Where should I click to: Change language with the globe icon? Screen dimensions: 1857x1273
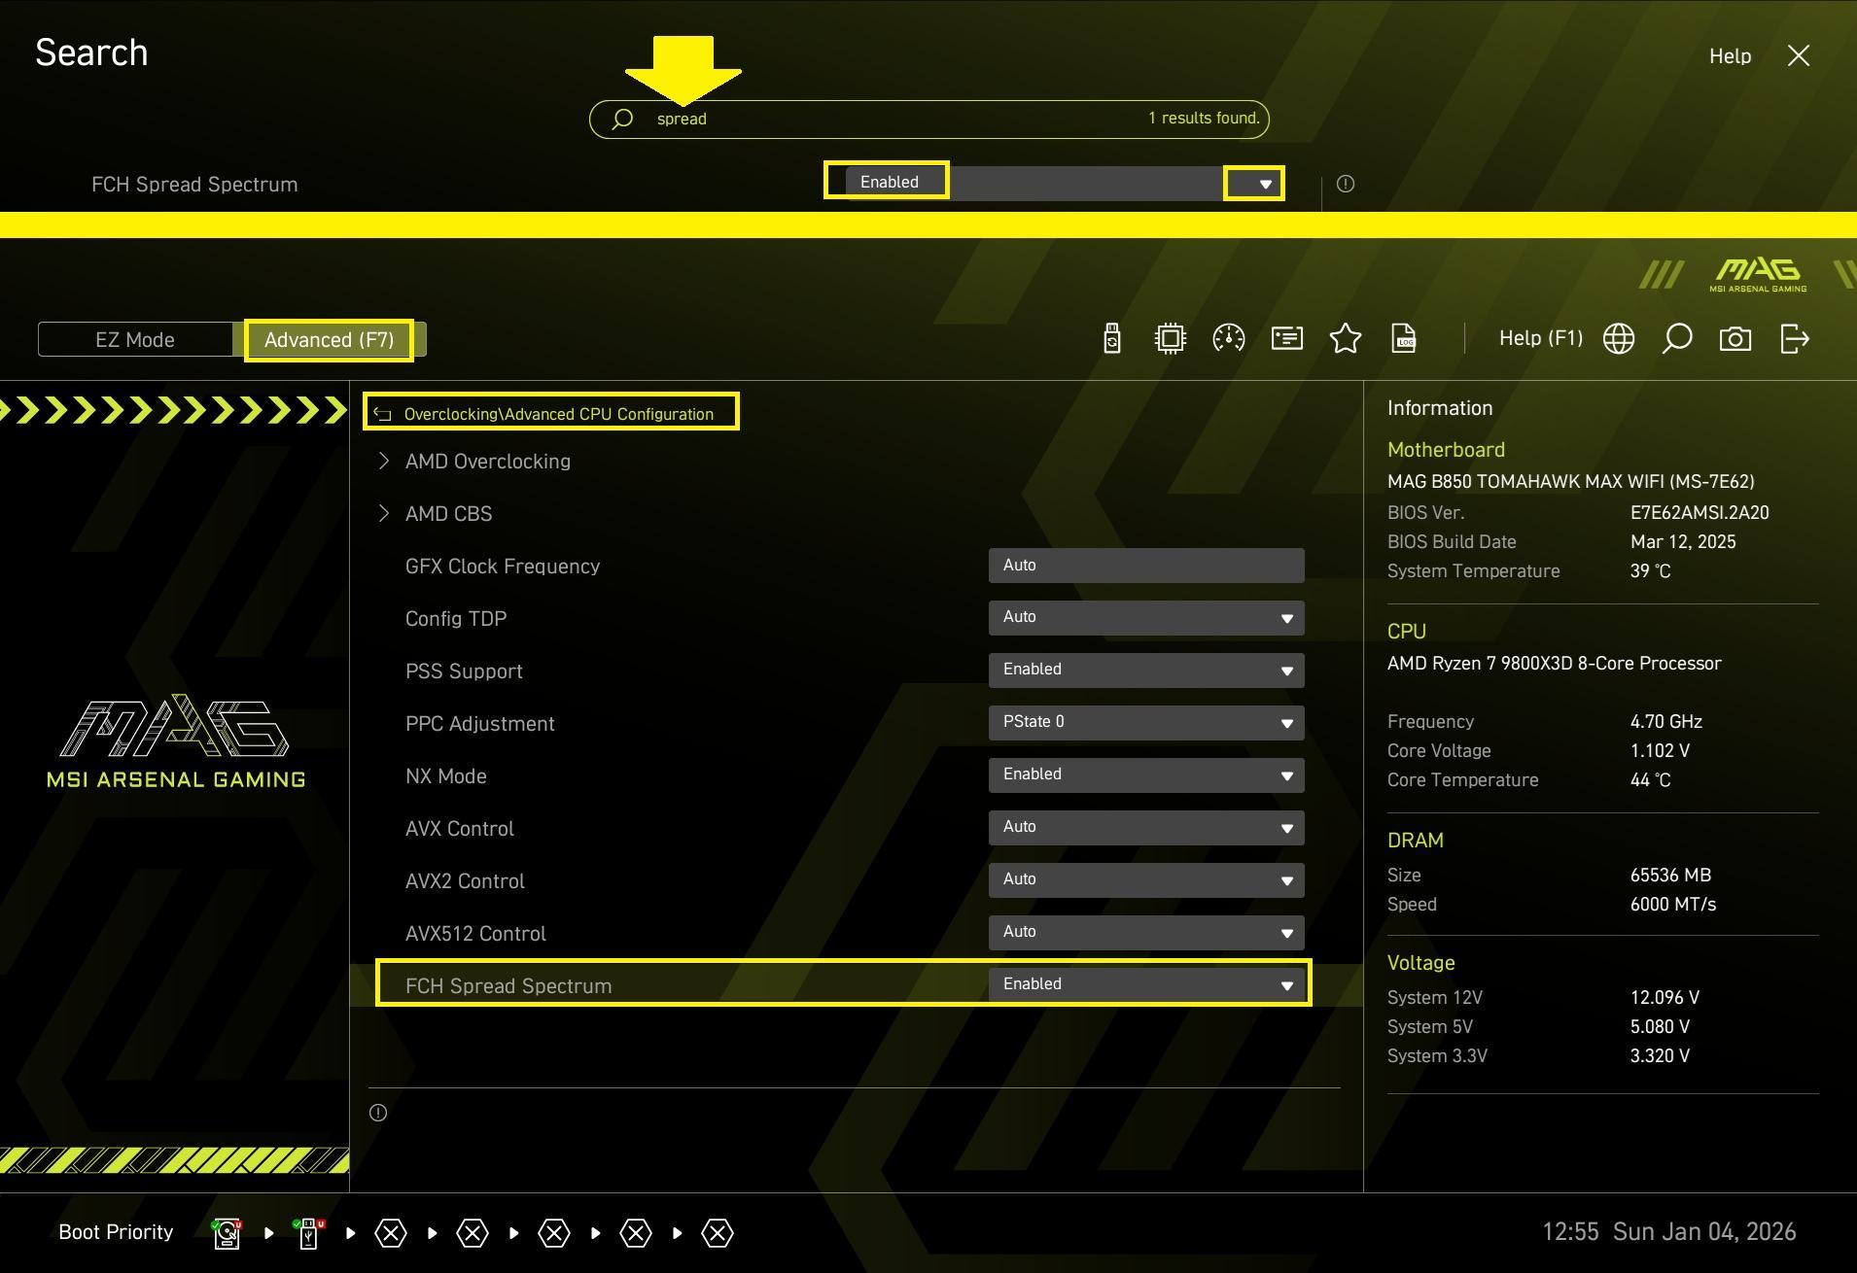1619,339
